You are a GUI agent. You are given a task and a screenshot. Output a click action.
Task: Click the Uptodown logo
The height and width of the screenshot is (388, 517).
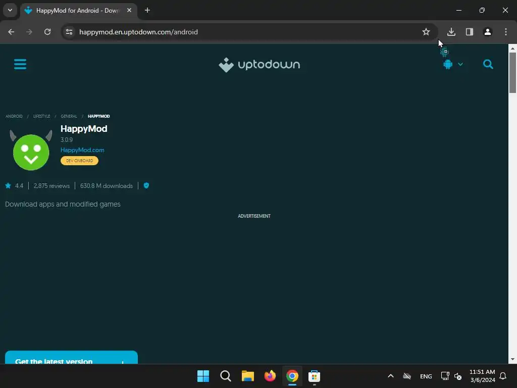point(259,65)
